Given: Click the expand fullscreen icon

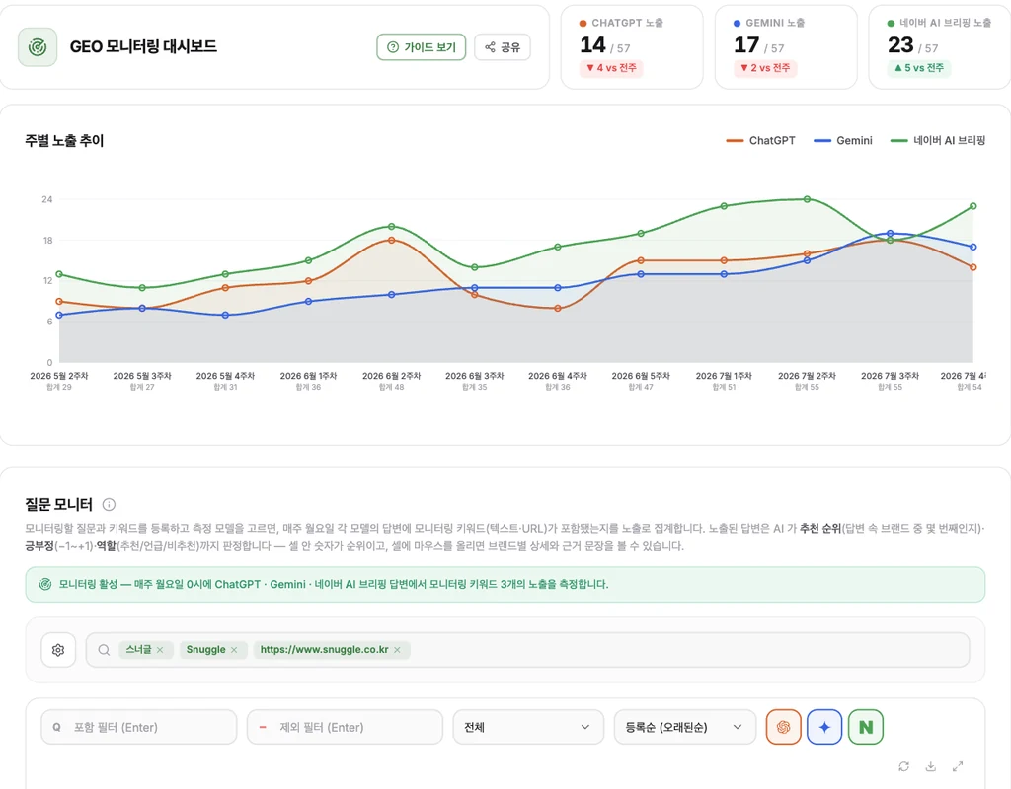Looking at the screenshot, I should point(958,766).
